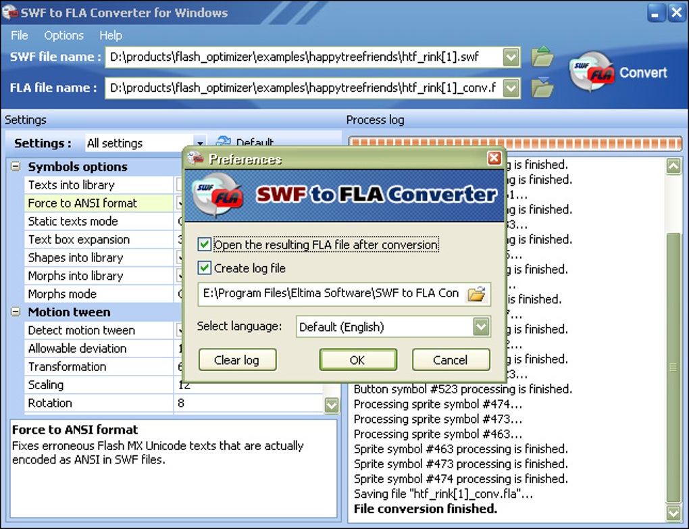This screenshot has height=529, width=689.
Task: Click "Button symbol #523 processing is finished" line
Action: click(x=463, y=389)
